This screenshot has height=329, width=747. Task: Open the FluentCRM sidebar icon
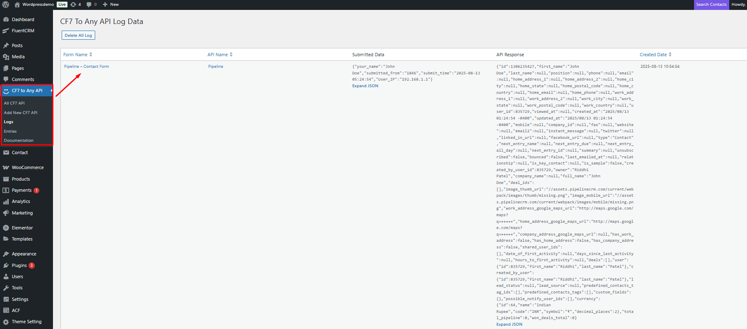6,31
